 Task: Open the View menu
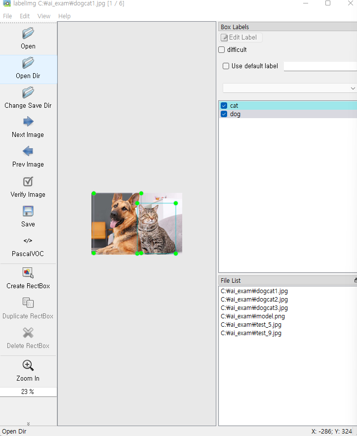[x=44, y=16]
